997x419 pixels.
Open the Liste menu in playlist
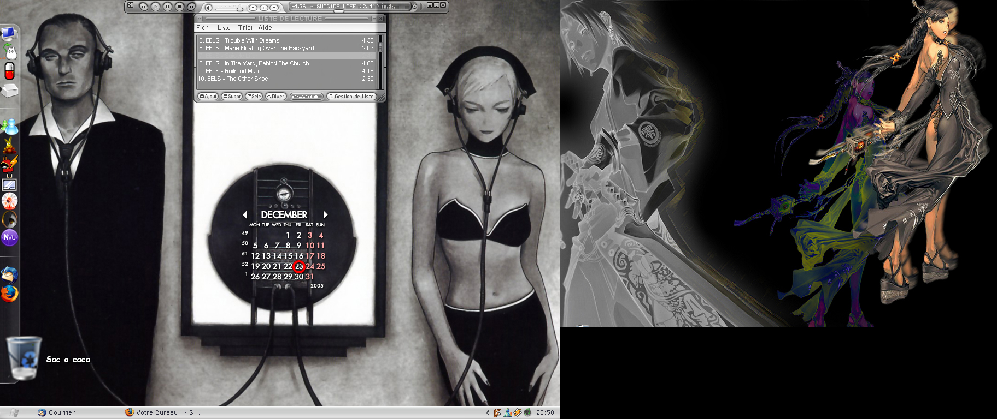(224, 28)
